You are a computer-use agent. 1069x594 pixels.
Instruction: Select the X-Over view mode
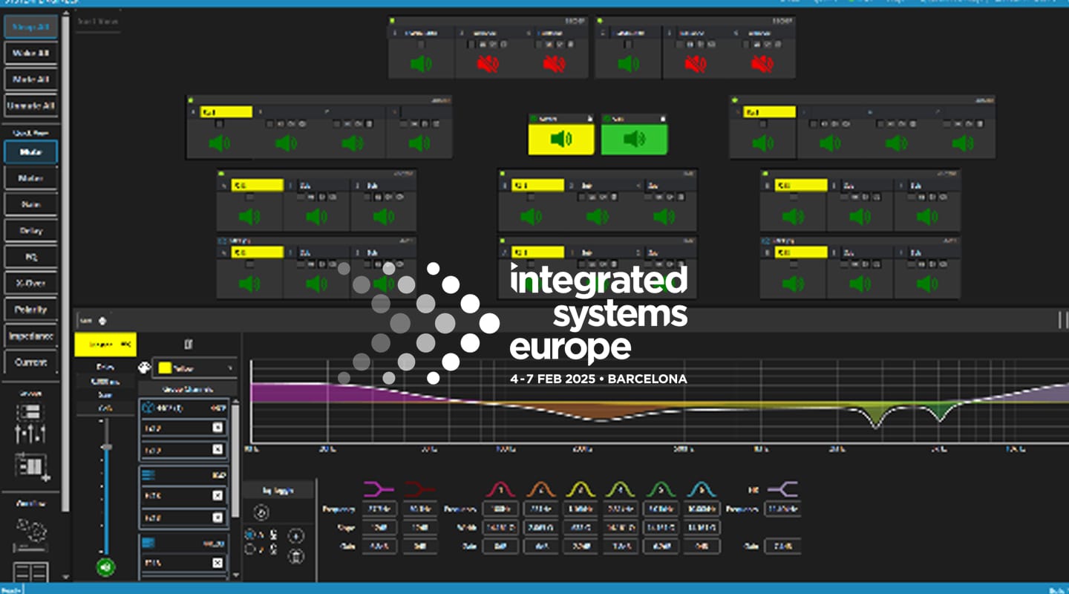point(30,283)
